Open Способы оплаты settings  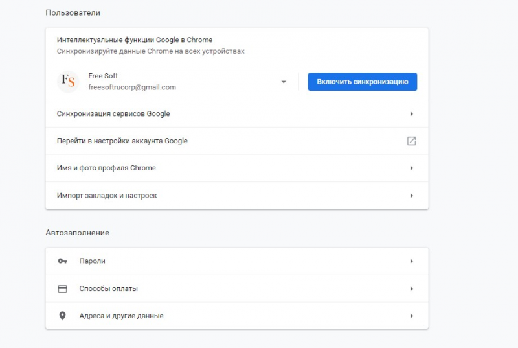237,288
